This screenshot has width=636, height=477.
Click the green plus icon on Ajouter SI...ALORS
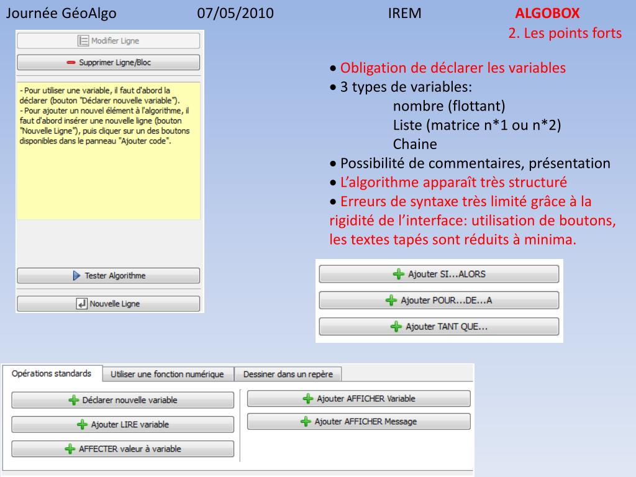click(x=399, y=274)
